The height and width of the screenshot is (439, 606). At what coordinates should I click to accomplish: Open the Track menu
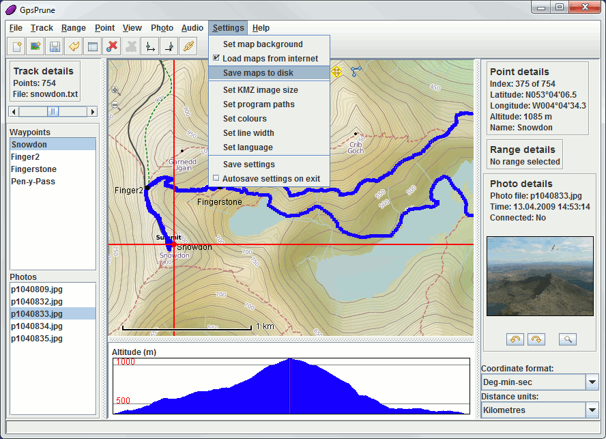pyautogui.click(x=42, y=28)
